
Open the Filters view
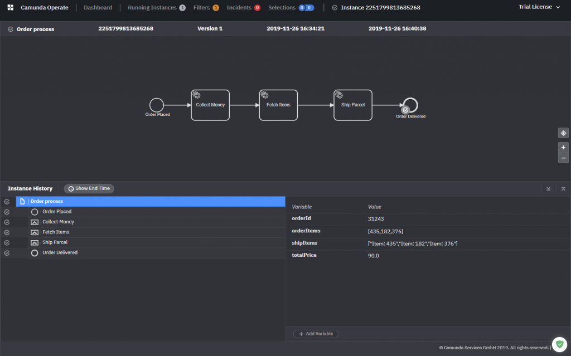pos(201,7)
